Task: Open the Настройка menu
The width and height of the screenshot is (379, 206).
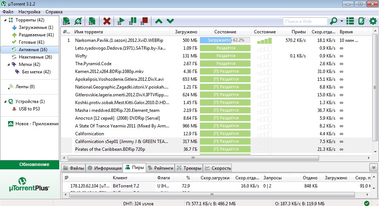Action: click(29, 12)
